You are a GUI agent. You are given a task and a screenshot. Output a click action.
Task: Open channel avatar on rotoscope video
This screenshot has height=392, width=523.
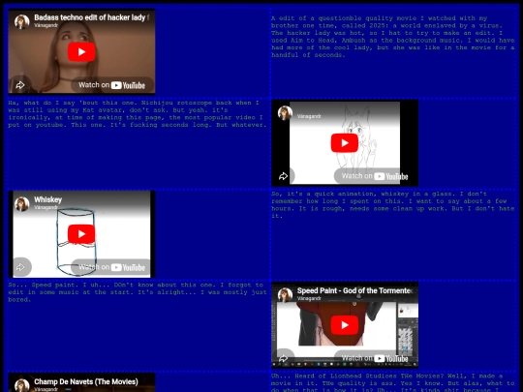click(285, 113)
